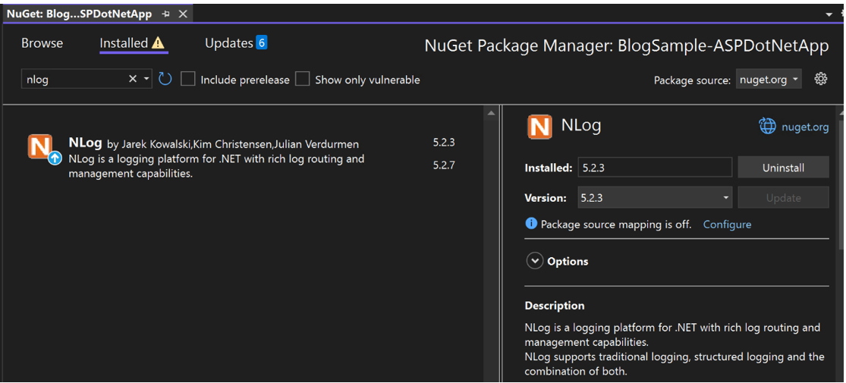Click the Uninstall button
This screenshot has height=383, width=846.
point(784,168)
